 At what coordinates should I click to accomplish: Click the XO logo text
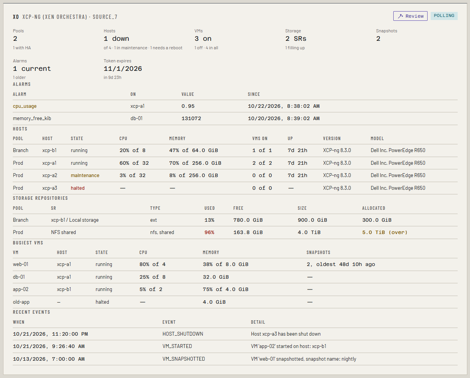[x=16, y=17]
